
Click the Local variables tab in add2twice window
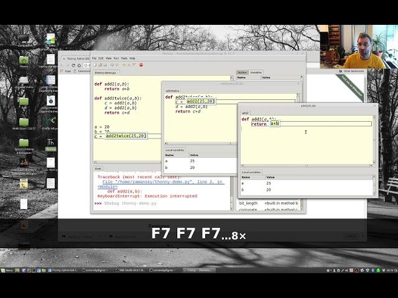(175, 150)
